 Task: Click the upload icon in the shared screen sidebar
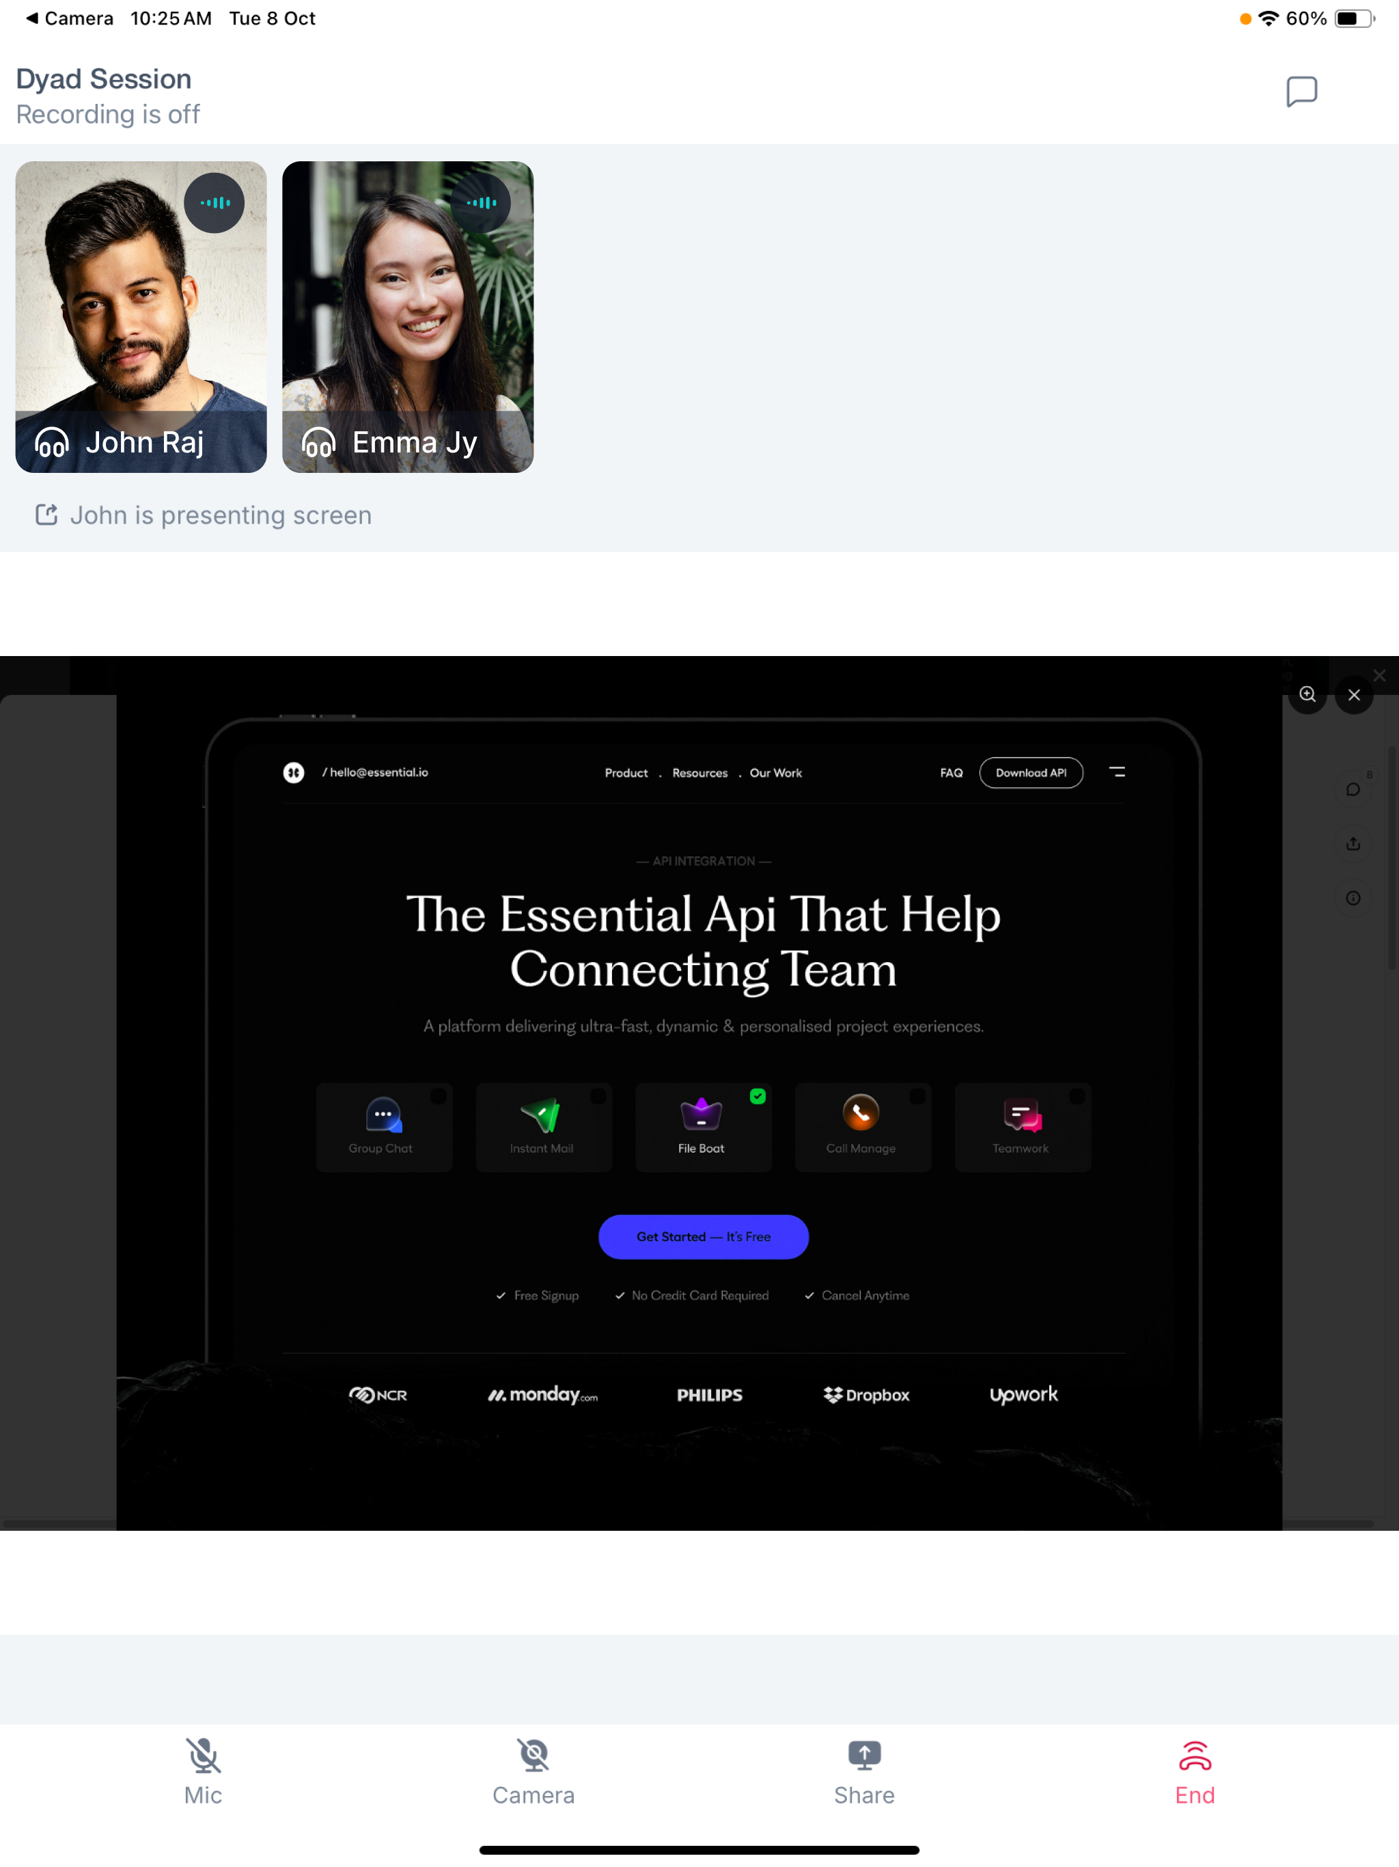[1353, 843]
